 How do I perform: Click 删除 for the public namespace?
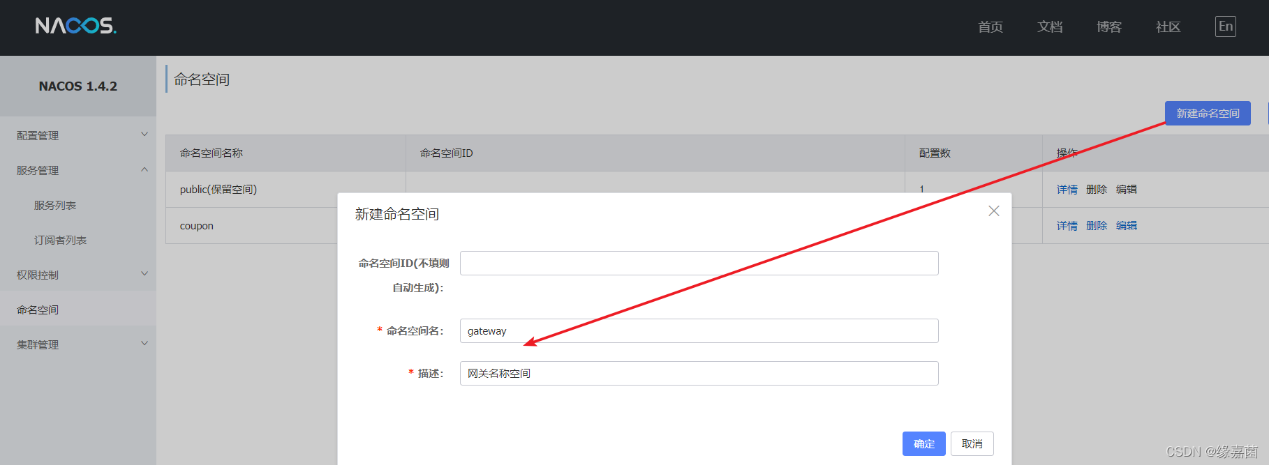coord(1097,190)
